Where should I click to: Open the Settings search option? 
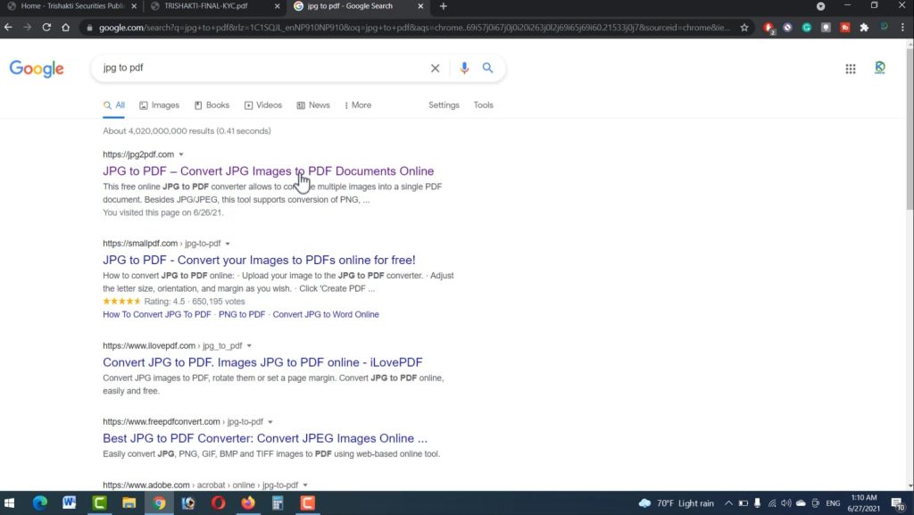[x=444, y=104]
